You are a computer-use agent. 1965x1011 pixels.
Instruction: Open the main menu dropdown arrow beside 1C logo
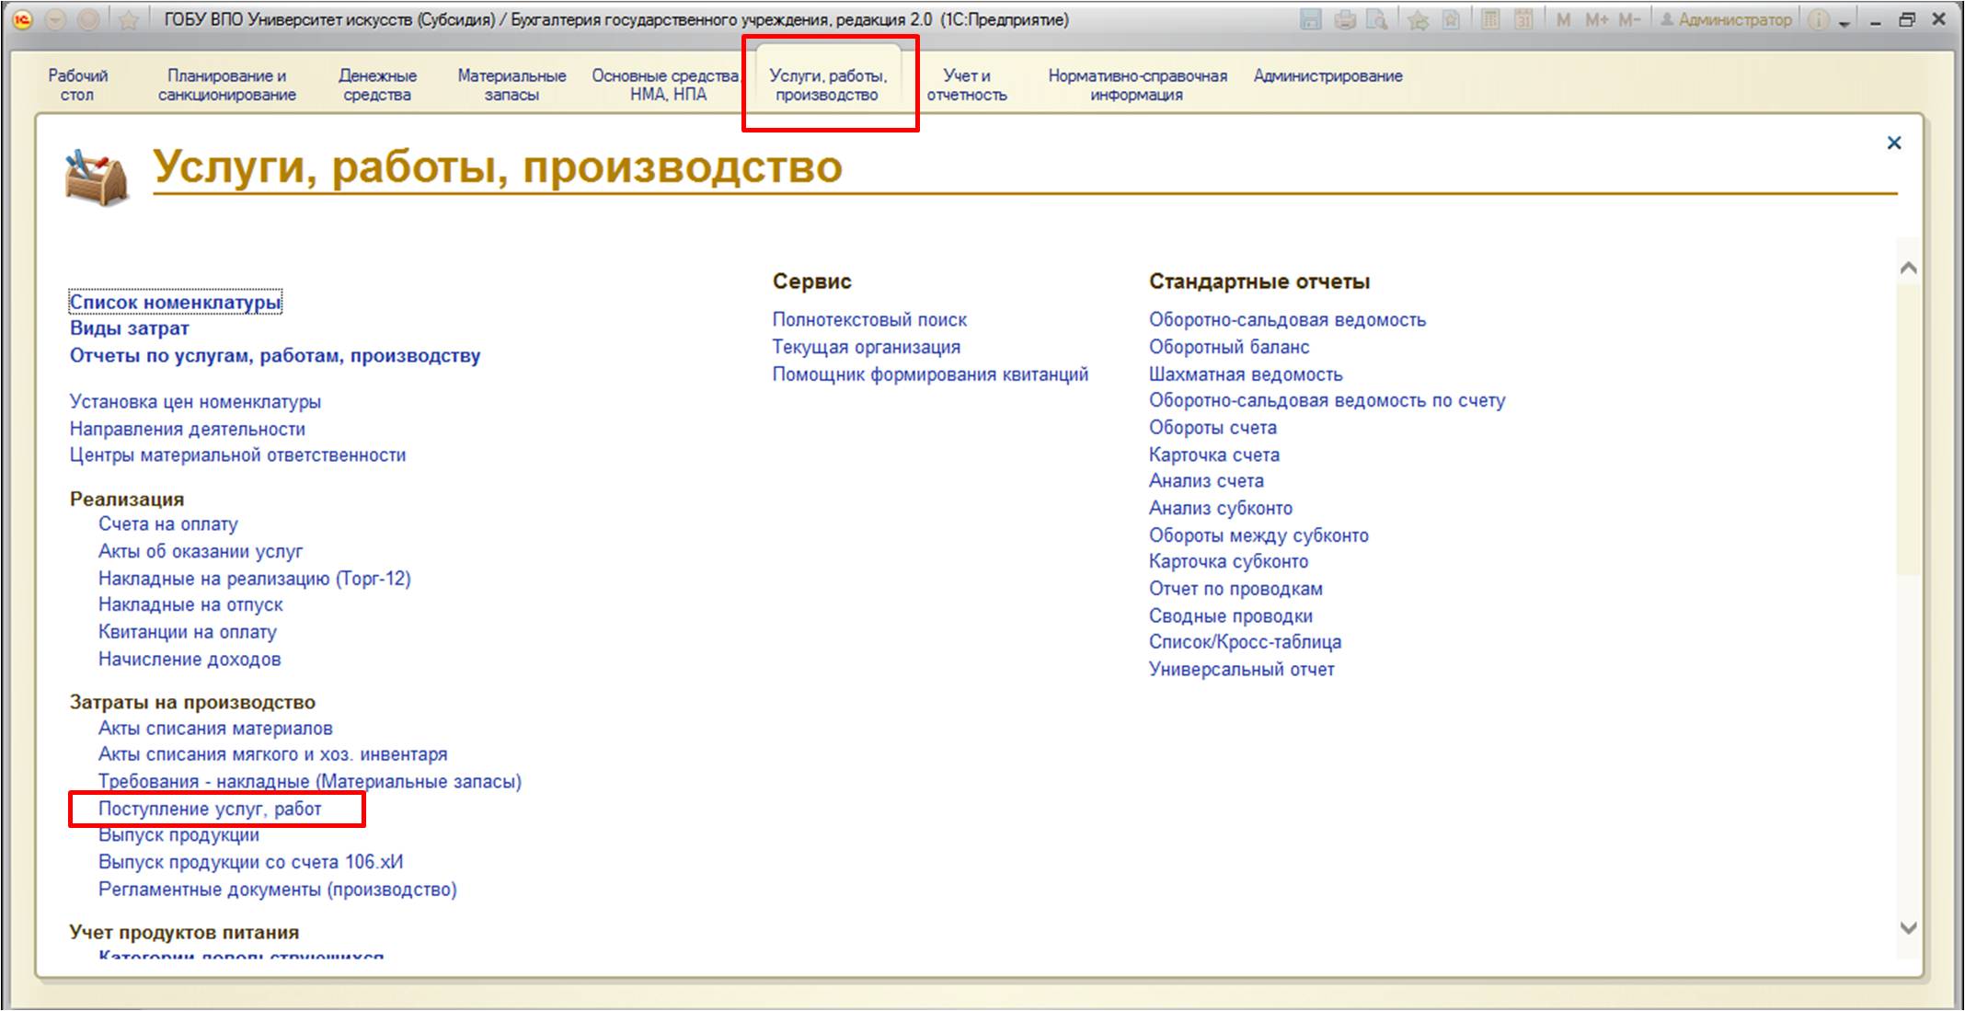55,19
